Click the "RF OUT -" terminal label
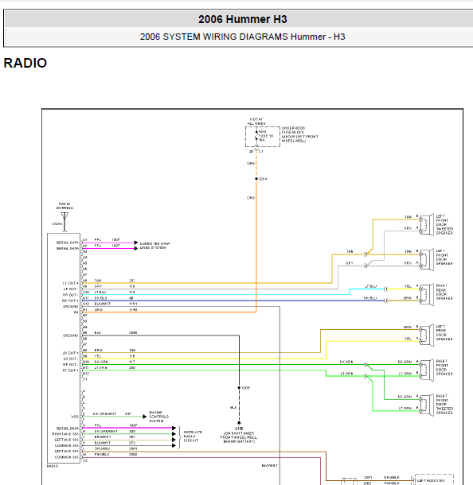 71,365
